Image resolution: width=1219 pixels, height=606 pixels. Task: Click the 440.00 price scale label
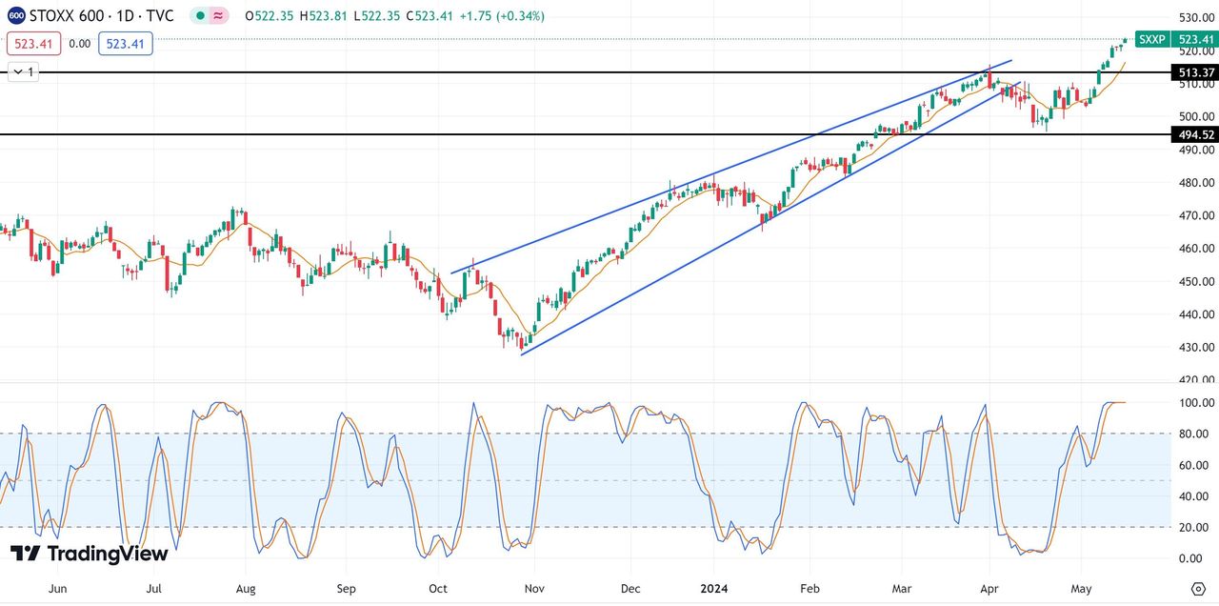(1195, 314)
